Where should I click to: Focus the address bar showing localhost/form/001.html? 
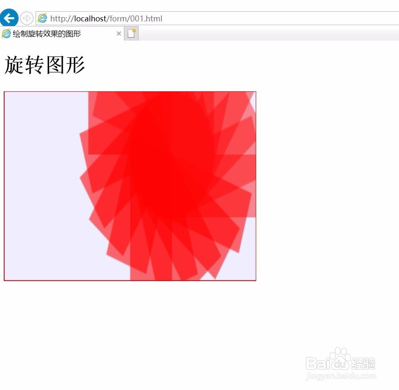pos(217,18)
